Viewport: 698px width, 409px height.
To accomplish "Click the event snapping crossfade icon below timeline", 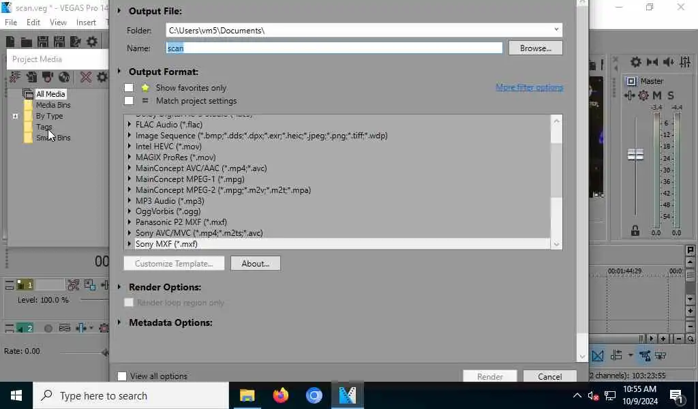I will (597, 356).
